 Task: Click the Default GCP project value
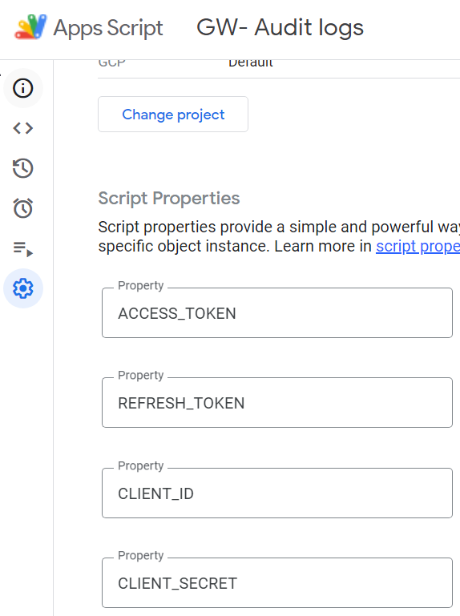[x=251, y=62]
